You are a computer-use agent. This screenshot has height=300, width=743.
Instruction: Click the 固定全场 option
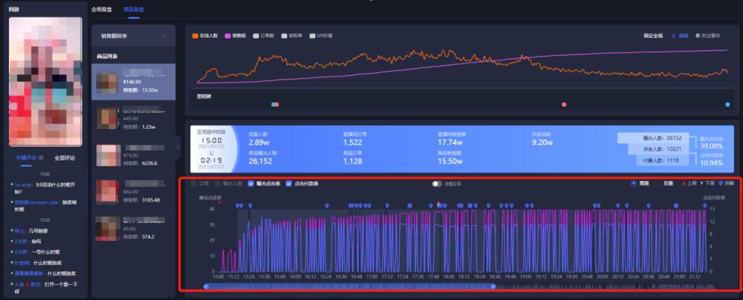pos(653,36)
